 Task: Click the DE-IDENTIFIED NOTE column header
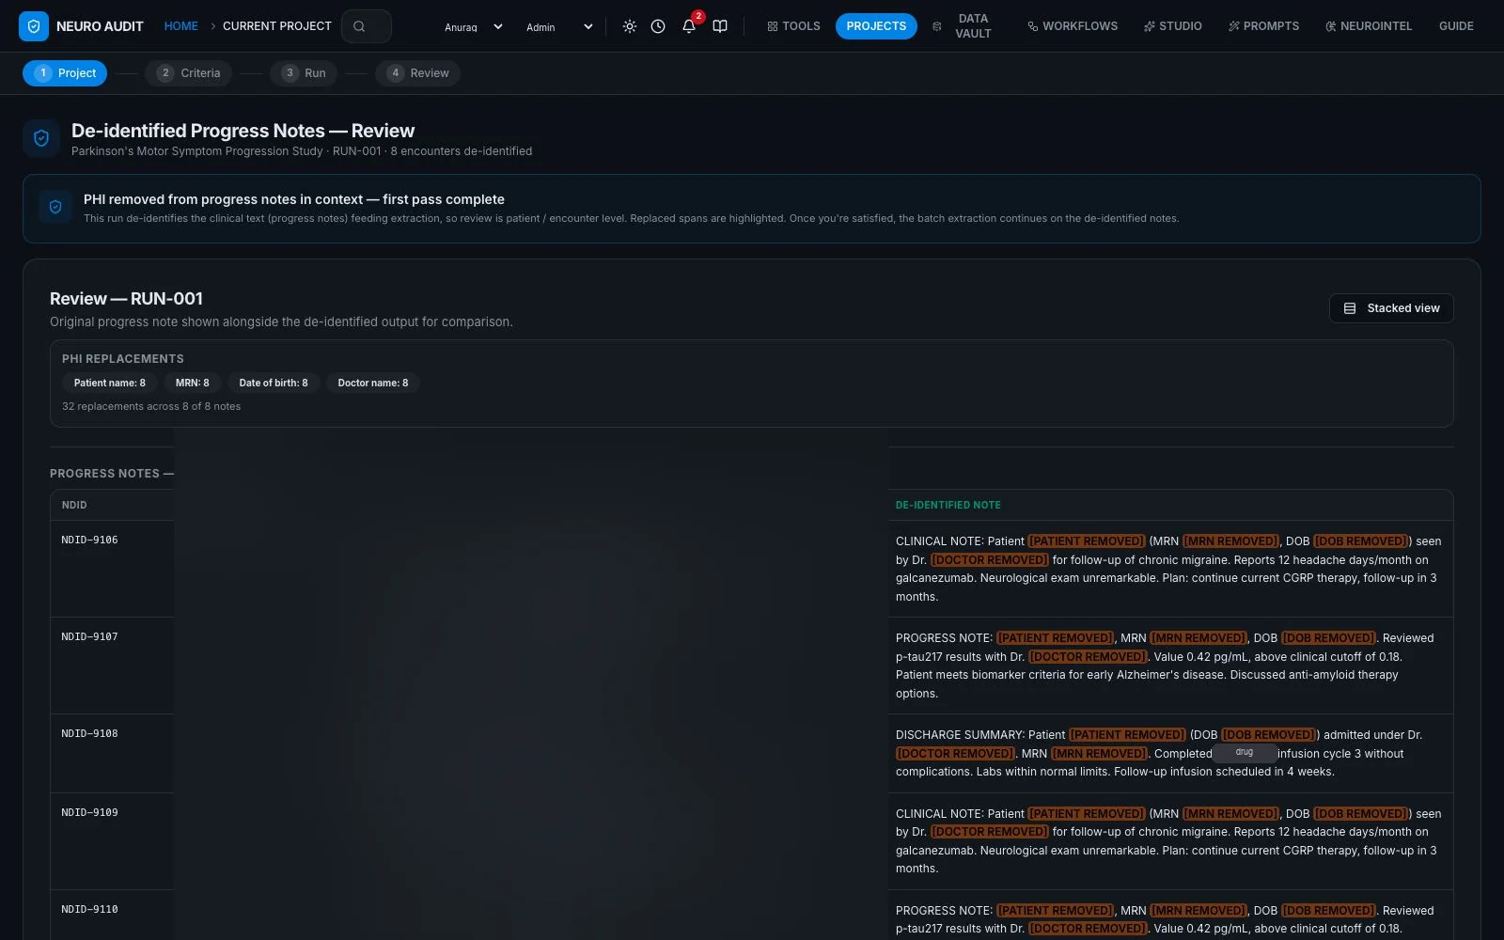click(x=948, y=506)
